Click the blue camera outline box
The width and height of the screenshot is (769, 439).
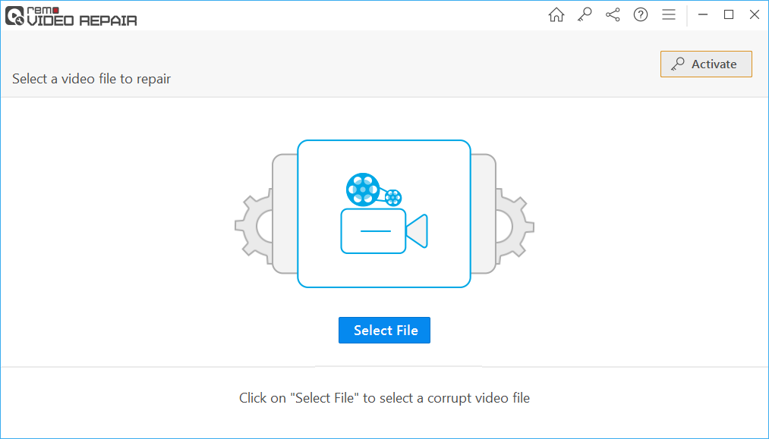coord(384,213)
